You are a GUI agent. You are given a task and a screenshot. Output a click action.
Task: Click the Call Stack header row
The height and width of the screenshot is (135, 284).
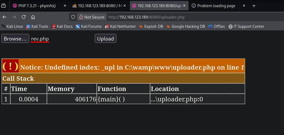coord(123,78)
